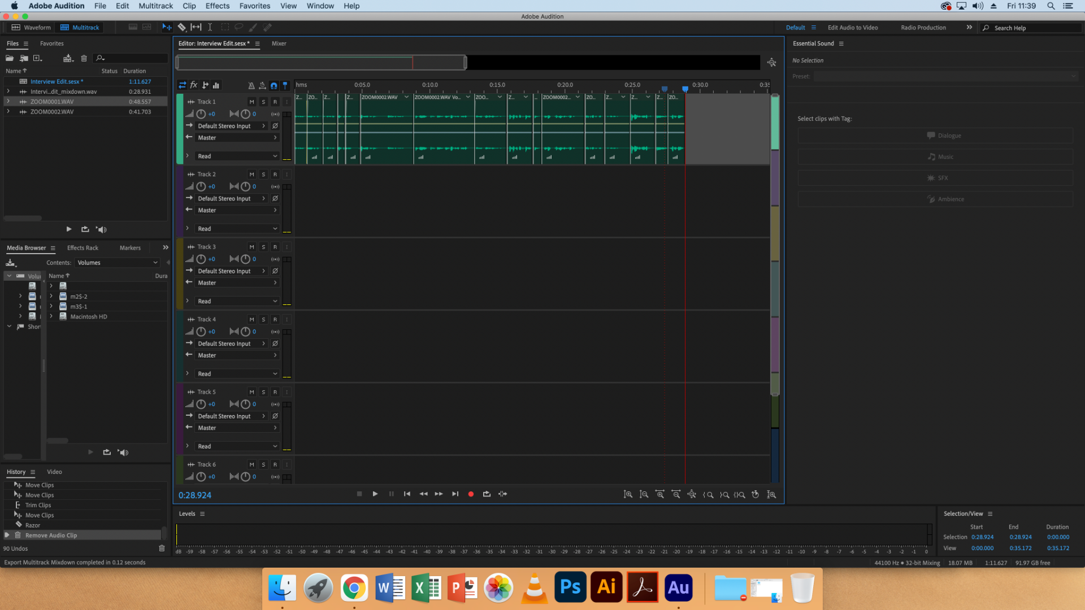This screenshot has width=1085, height=610.
Task: Click Zoom In Amplitude icon
Action: click(628, 495)
